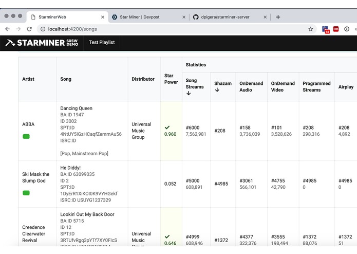This screenshot has width=357, height=254.
Task: Click Creedence Clearwater Revival artist name
Action: [34, 234]
